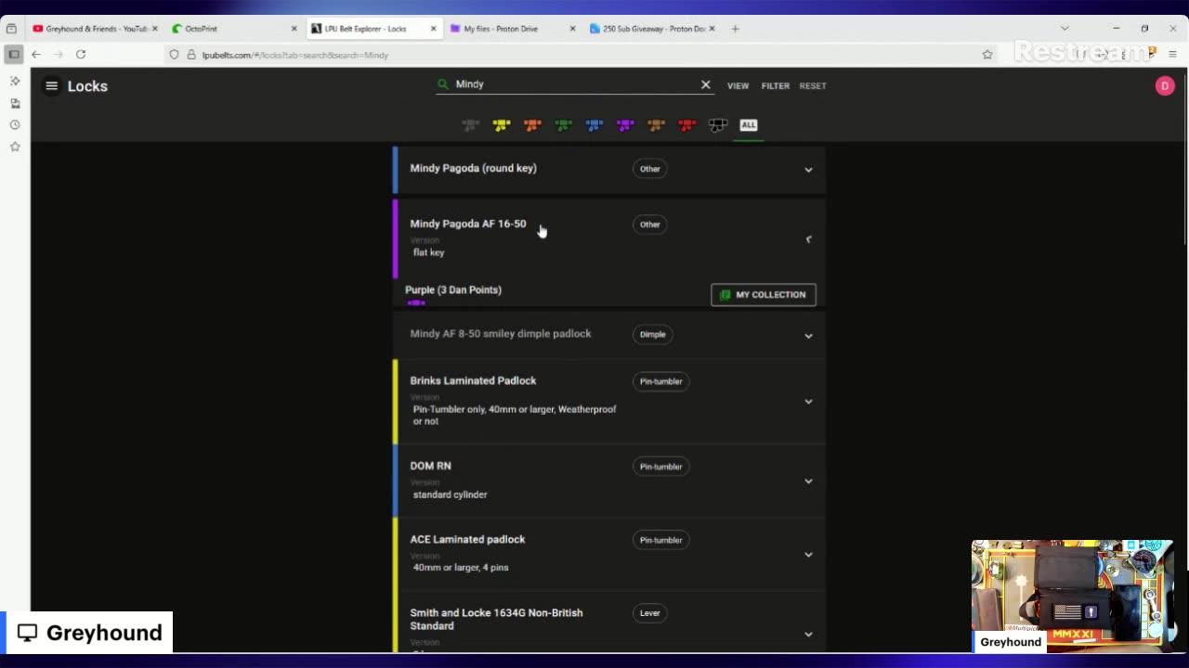The image size is (1189, 668).
Task: Clear the Mindy search with the X
Action: 705,84
